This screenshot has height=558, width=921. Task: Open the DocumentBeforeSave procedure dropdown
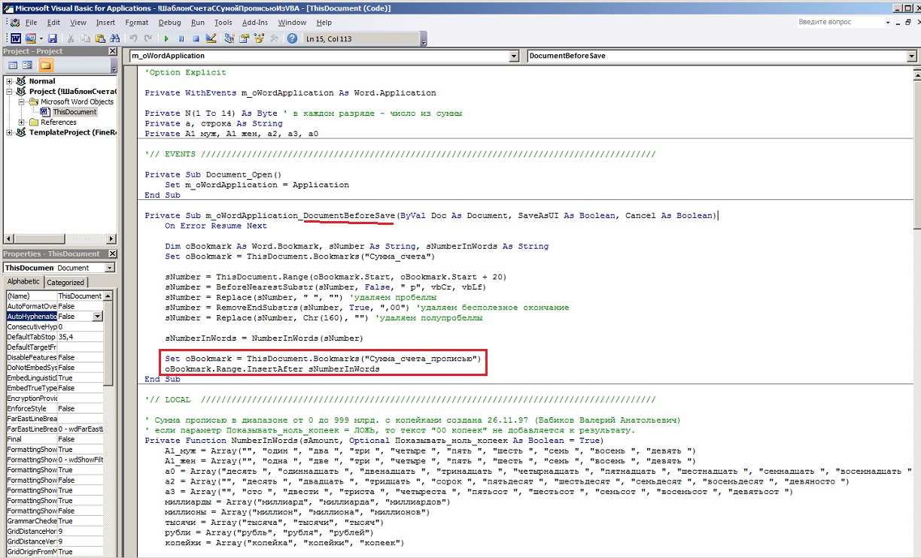[x=913, y=56]
